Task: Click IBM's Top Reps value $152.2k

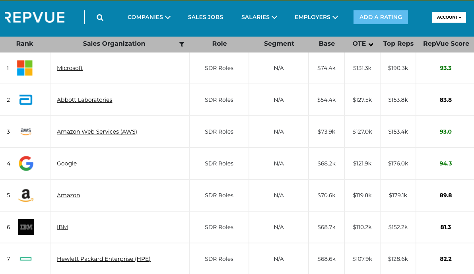Action: point(398,227)
